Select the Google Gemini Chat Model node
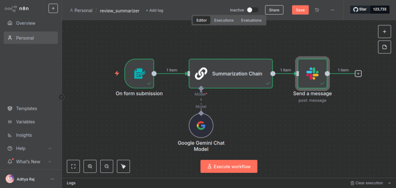 201,126
